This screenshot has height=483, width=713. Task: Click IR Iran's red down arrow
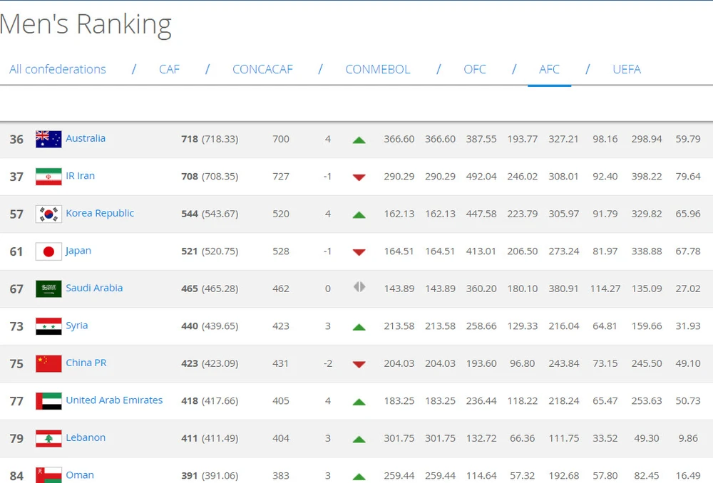(x=359, y=177)
